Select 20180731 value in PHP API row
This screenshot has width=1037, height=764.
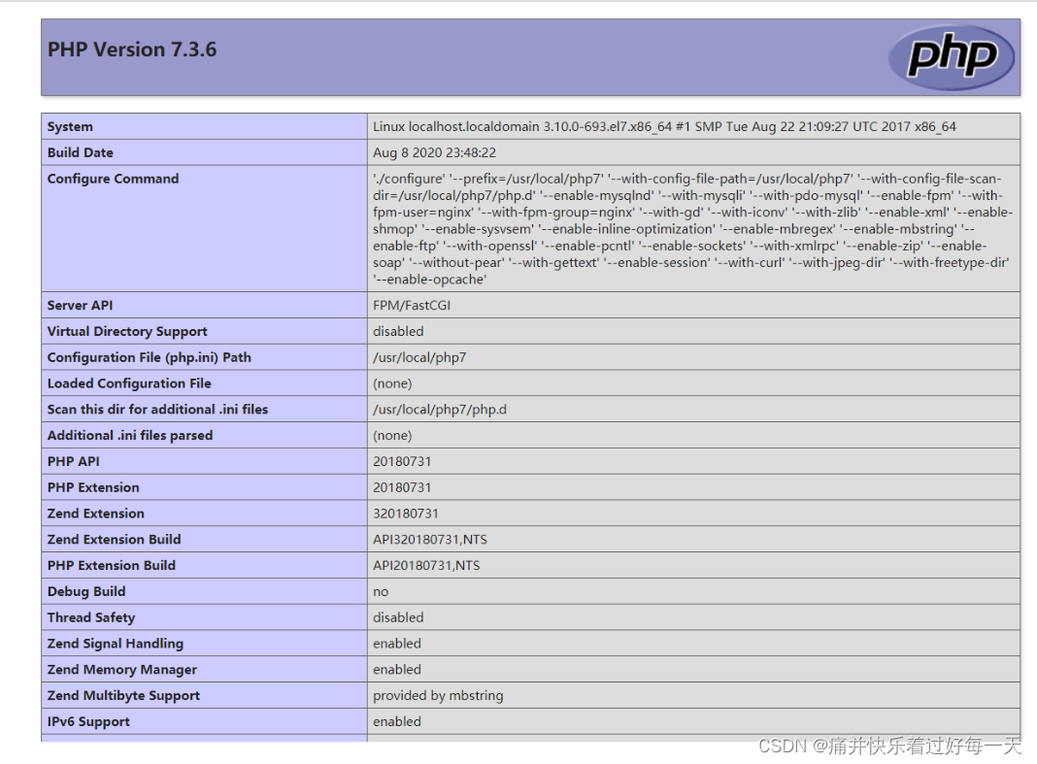[x=401, y=461]
